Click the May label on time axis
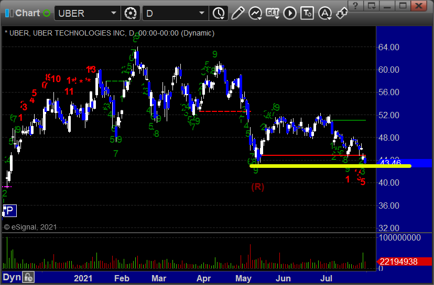The height and width of the screenshot is (285, 434). (x=243, y=278)
